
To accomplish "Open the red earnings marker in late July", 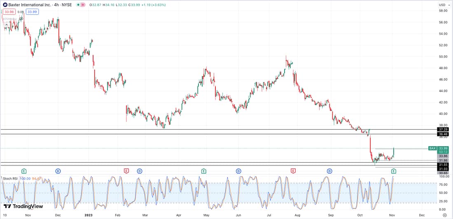I will click(293, 171).
